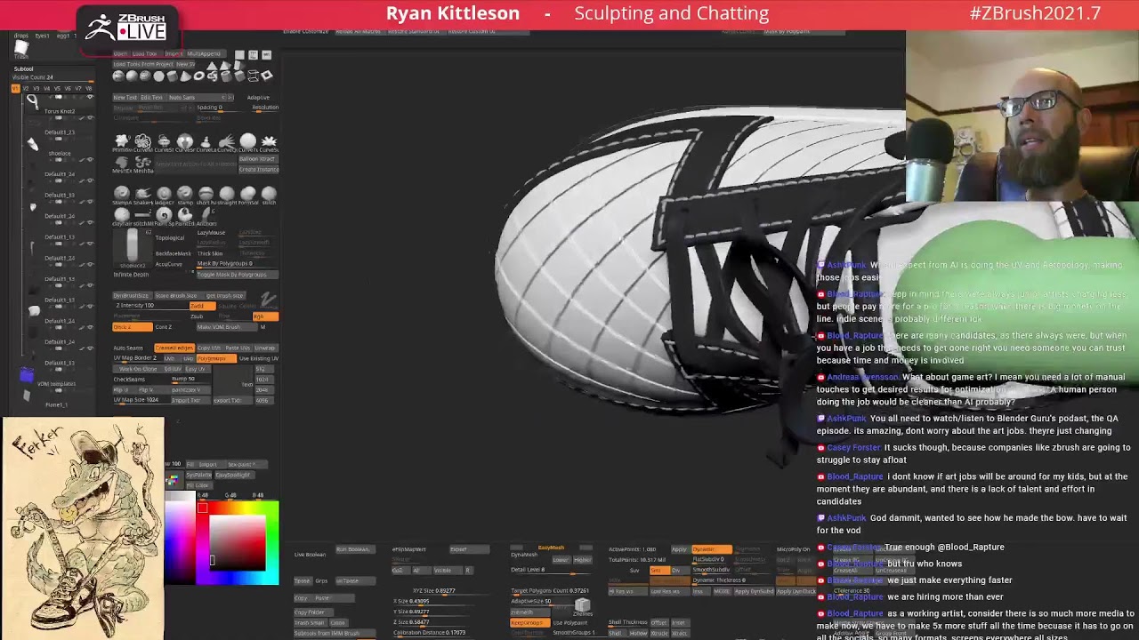Click the Load Tools From Project button
This screenshot has height=640, width=1139.
[x=142, y=64]
